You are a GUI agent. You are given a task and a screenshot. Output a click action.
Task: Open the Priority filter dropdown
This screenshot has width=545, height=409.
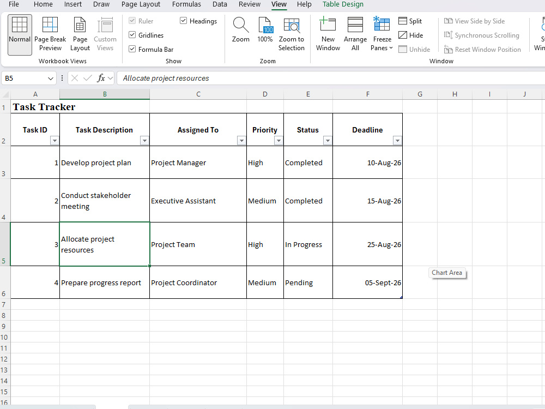point(278,141)
